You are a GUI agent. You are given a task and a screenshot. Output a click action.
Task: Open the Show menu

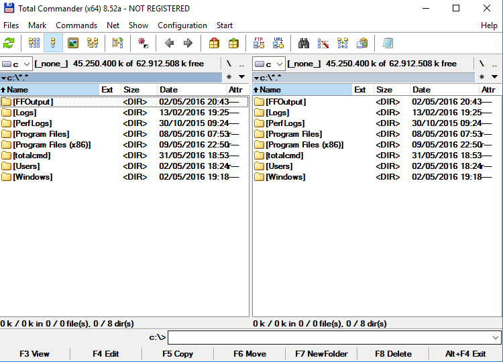[138, 25]
